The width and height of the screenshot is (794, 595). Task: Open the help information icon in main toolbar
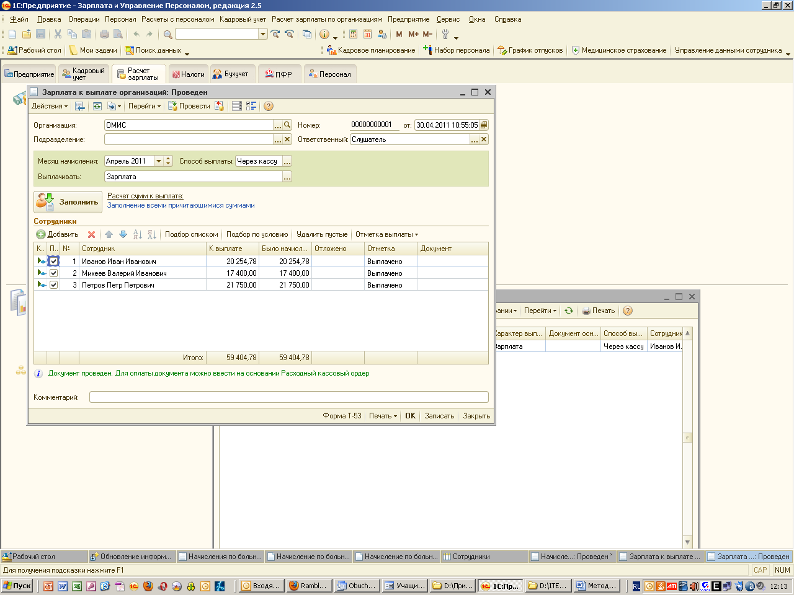click(324, 34)
